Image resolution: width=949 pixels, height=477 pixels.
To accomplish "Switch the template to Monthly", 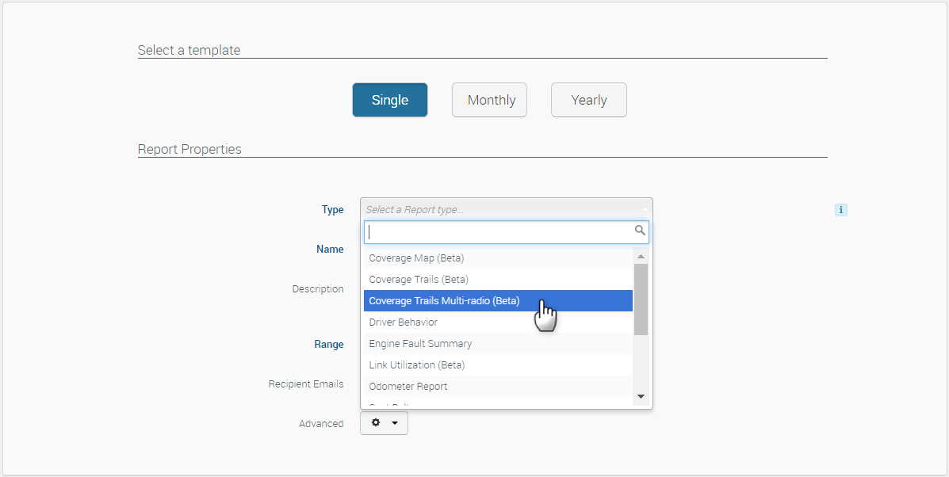I will tap(489, 100).
